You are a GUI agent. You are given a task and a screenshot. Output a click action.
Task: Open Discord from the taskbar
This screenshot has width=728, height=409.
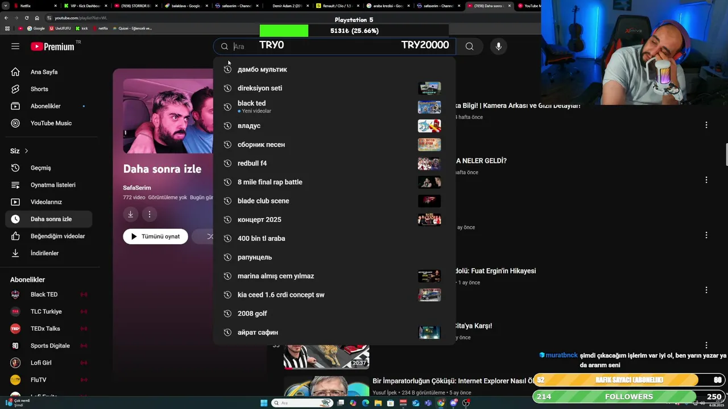point(453,403)
